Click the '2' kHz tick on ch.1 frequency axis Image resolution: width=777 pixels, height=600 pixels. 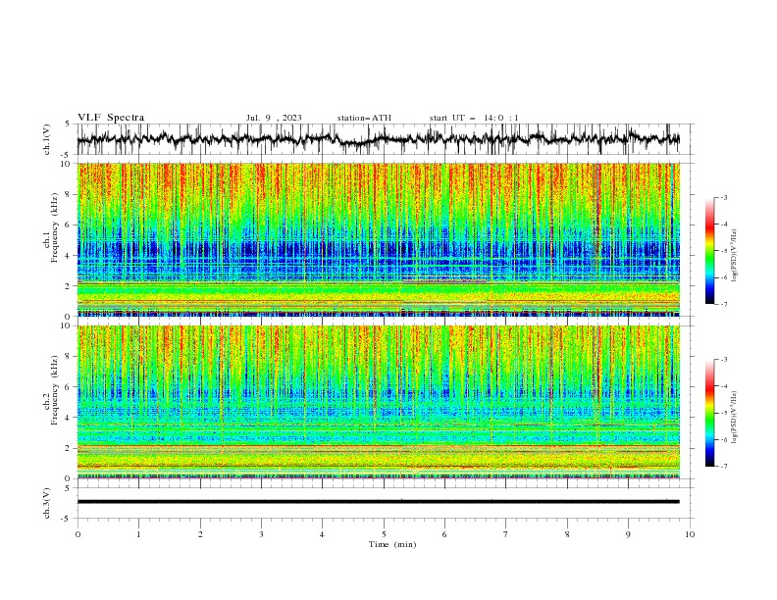coord(69,286)
